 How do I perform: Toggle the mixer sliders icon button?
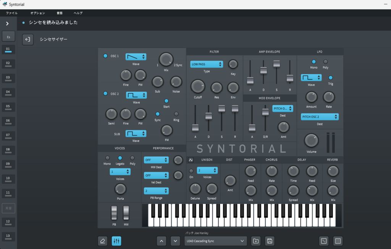116,241
